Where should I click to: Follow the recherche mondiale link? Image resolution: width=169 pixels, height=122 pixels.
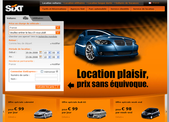pos(47,36)
